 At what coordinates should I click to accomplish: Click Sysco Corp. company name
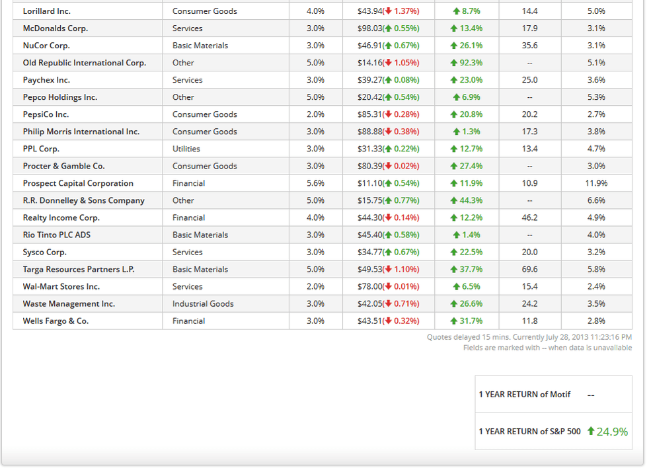coord(44,253)
